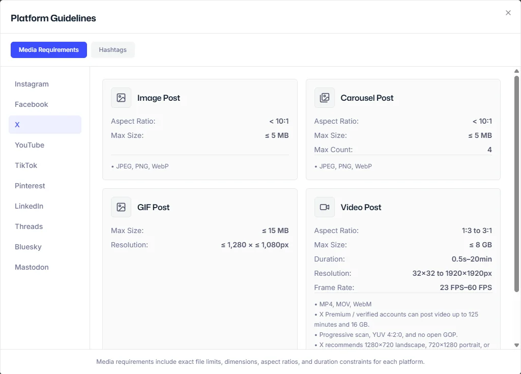Viewport: 521px width, 374px height.
Task: Click the Max Count label in Carousel Post
Action: coord(333,150)
